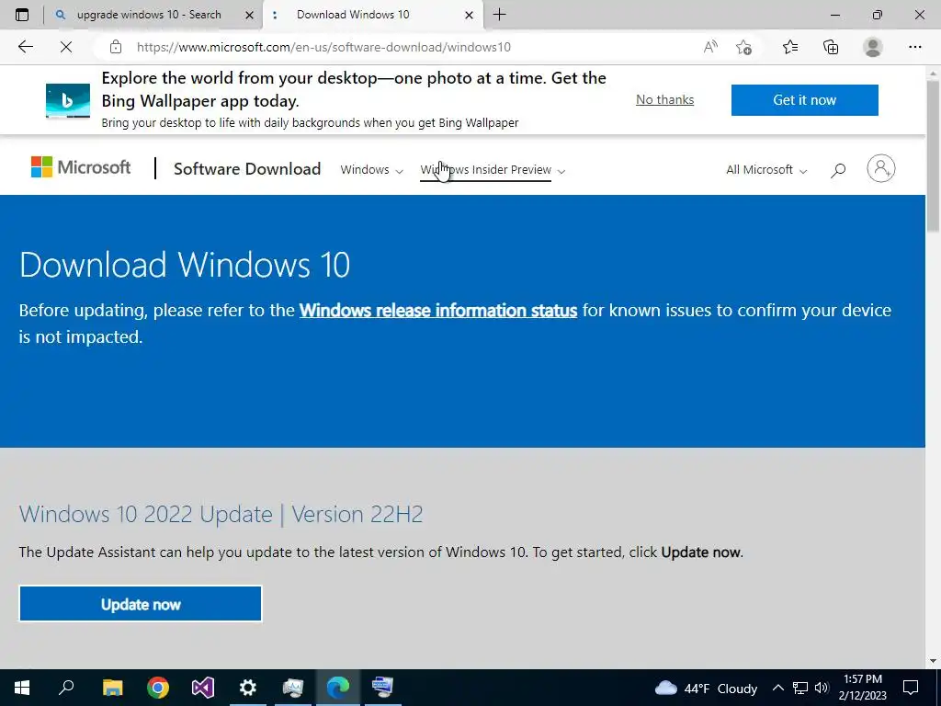
Task: Expand the Windows navigation dropdown
Action: pos(371,170)
